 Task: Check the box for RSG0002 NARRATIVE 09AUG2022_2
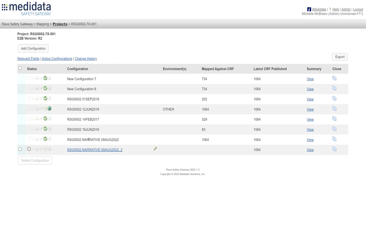coord(20,149)
